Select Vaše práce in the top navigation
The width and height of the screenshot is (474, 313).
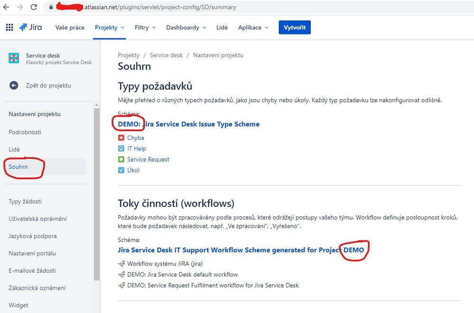click(x=69, y=27)
